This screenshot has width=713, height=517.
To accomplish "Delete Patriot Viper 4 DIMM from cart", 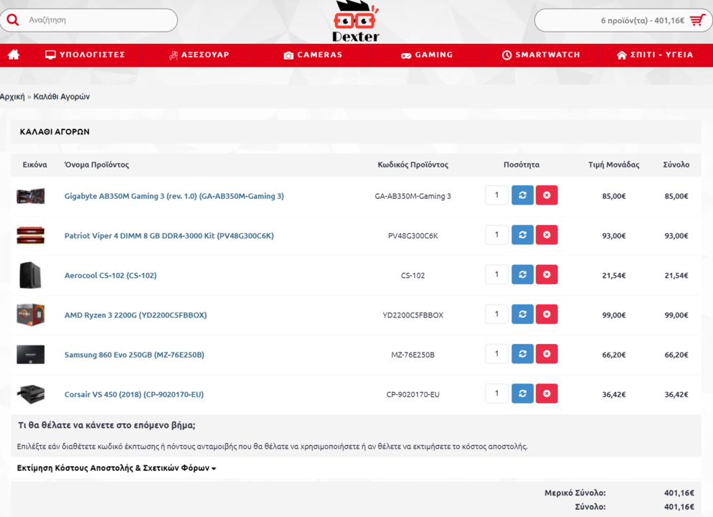I will pos(547,235).
